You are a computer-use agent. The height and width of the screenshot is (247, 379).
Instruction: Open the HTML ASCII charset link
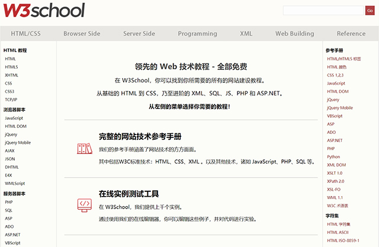click(x=338, y=233)
